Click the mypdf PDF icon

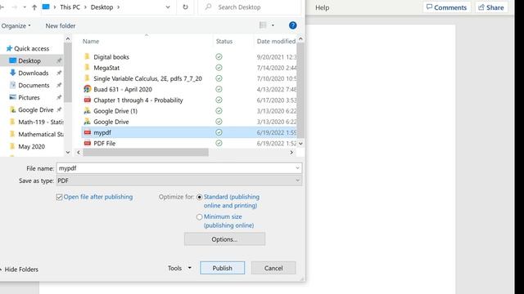pos(88,132)
